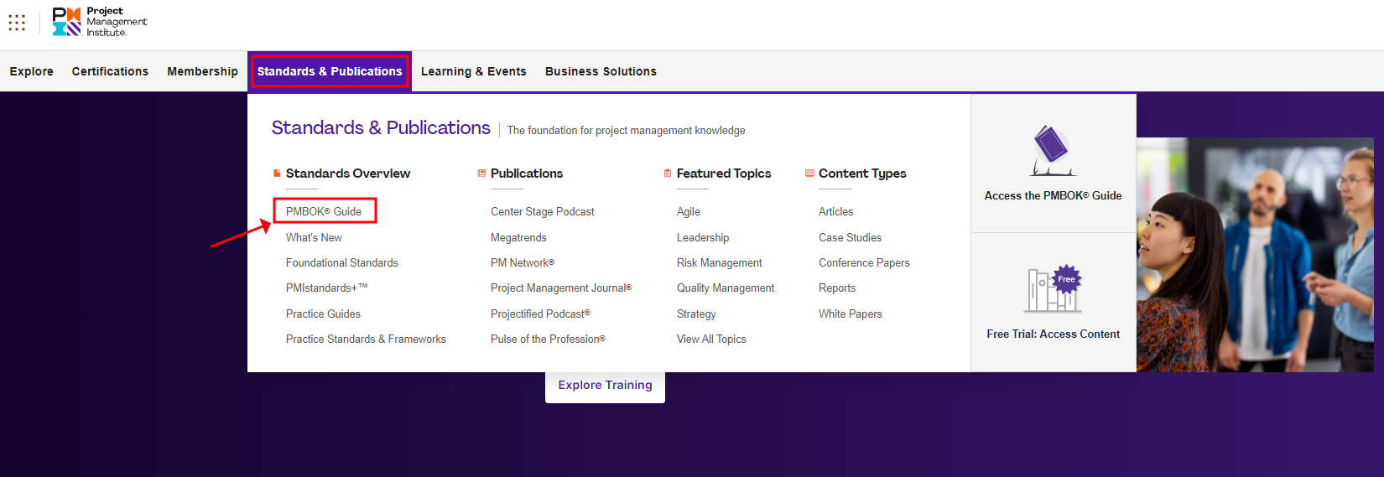Click the Featured Topics heading
The image size is (1384, 477).
(x=724, y=174)
